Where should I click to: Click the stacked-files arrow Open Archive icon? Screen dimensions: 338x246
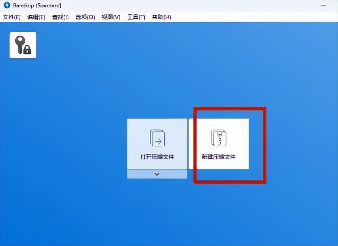pos(157,138)
